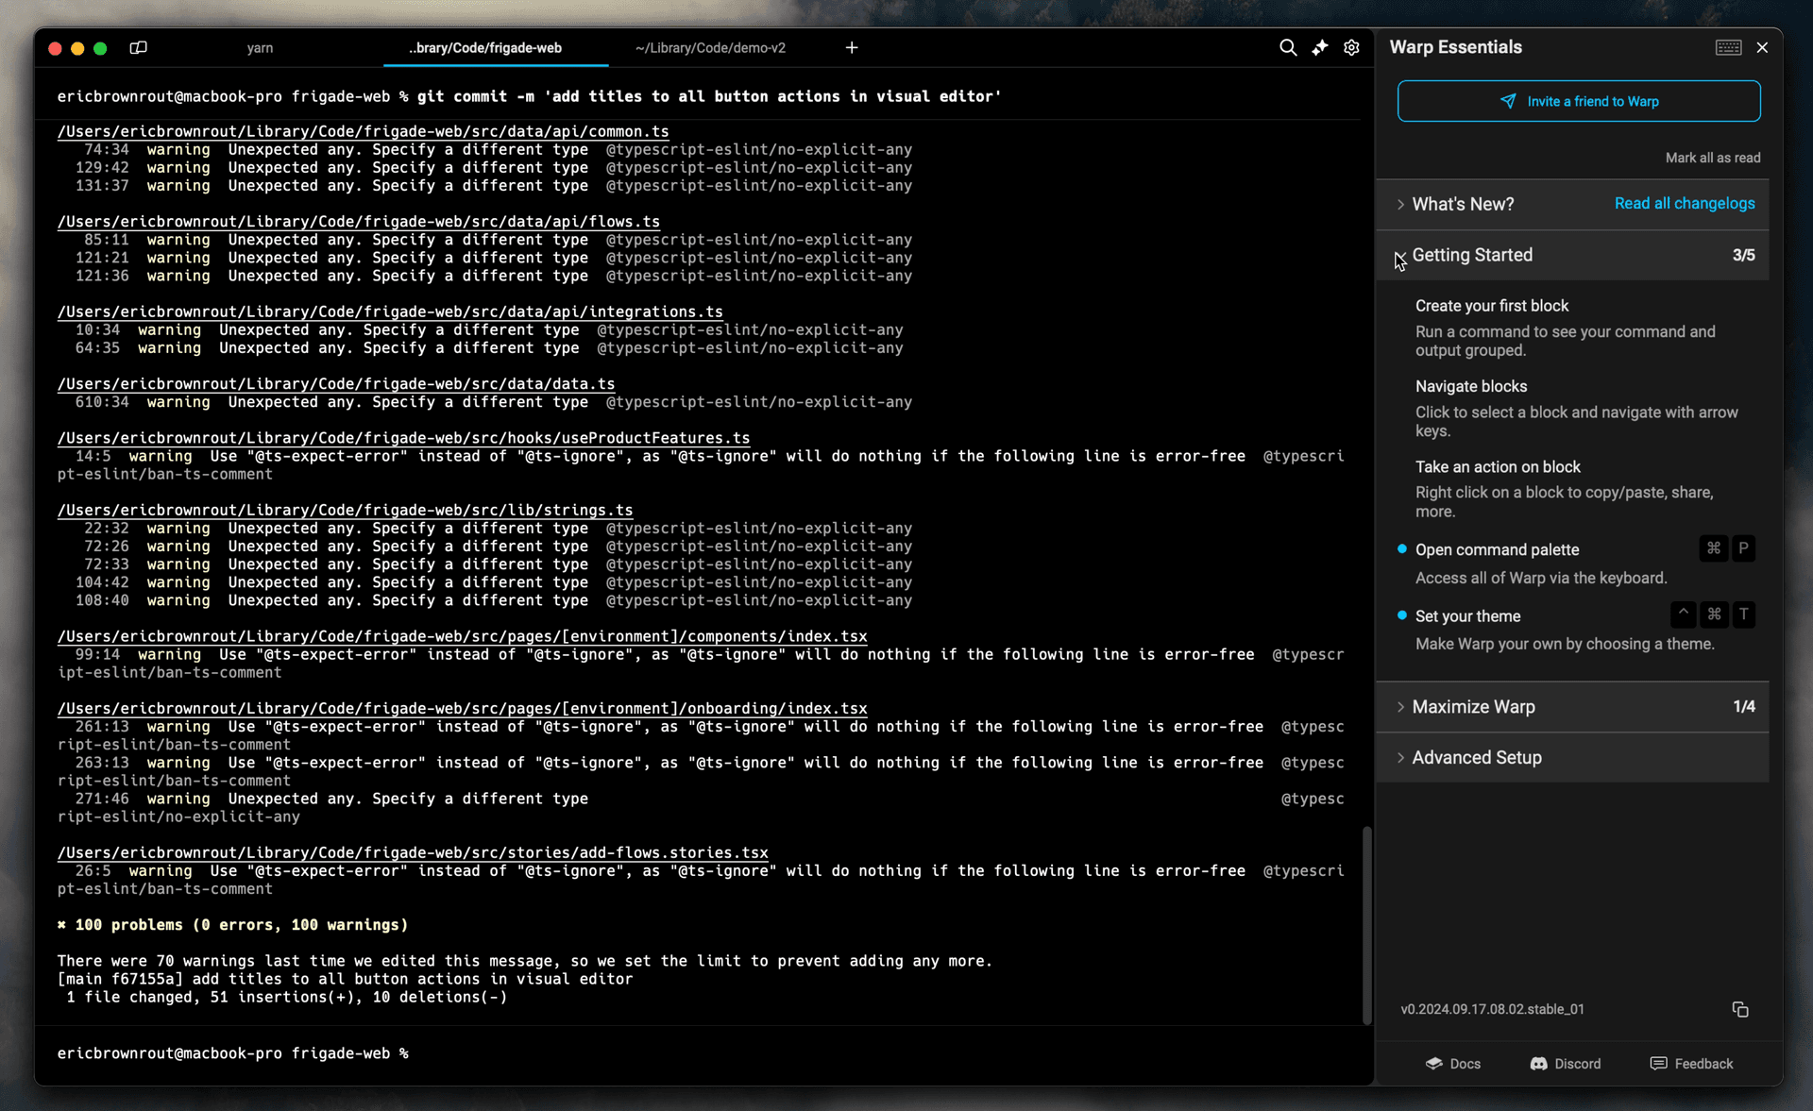Image resolution: width=1813 pixels, height=1111 pixels.
Task: Open the components/index.tsx file path link
Action: (462, 636)
